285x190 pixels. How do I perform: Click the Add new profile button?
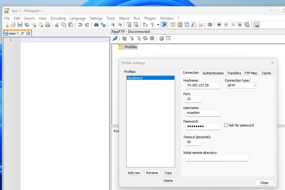(134, 173)
